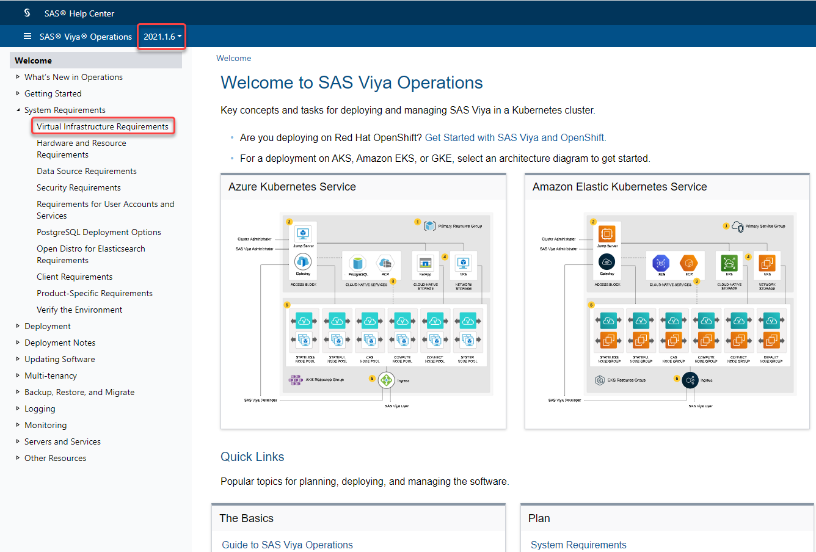Click the Ingress icon in Azure diagram
The width and height of the screenshot is (816, 552).
[386, 380]
